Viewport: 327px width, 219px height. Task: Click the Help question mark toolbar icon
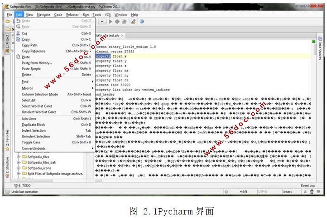pyautogui.click(x=142, y=21)
